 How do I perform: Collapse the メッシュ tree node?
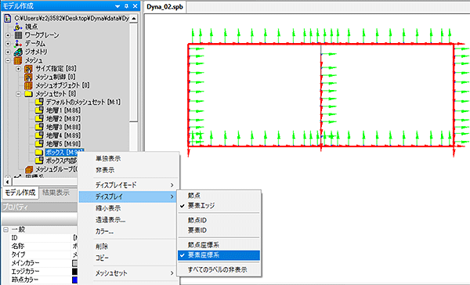pyautogui.click(x=8, y=60)
